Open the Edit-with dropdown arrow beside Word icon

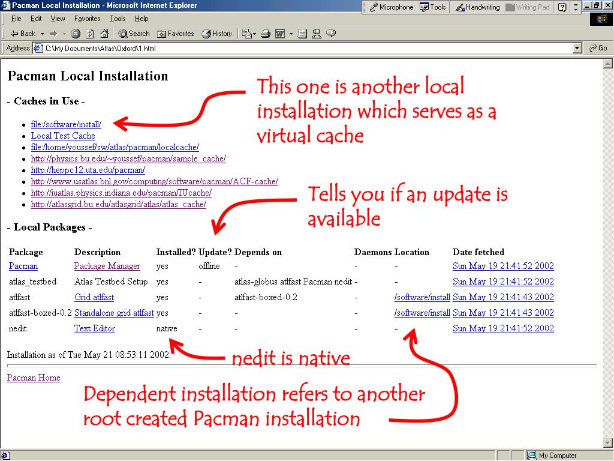(x=291, y=34)
